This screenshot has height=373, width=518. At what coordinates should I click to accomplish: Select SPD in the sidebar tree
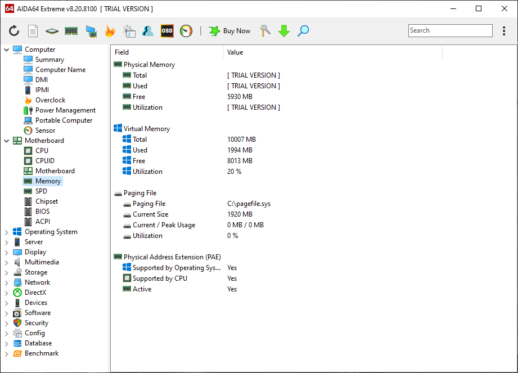click(x=41, y=191)
